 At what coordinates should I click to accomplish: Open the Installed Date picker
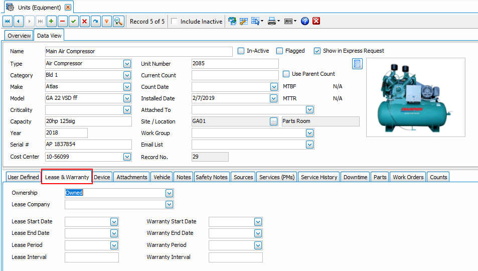pos(274,98)
